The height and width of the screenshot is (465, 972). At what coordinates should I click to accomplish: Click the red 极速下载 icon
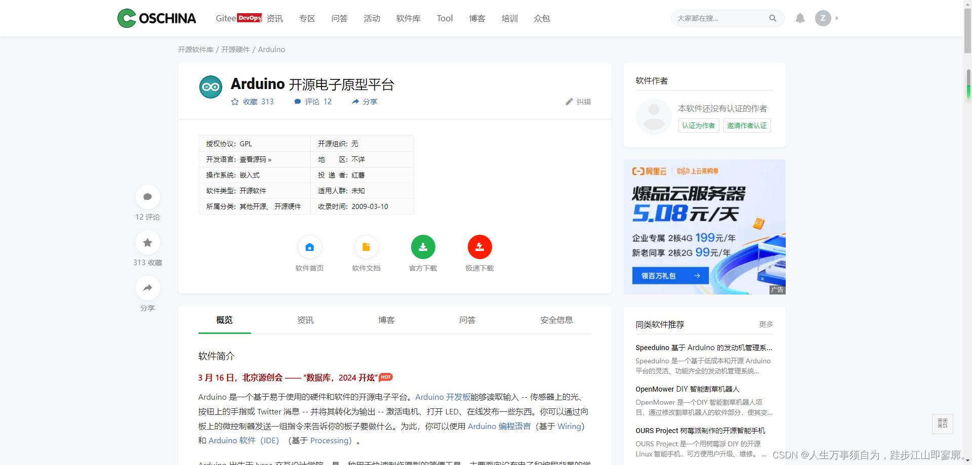pyautogui.click(x=480, y=247)
